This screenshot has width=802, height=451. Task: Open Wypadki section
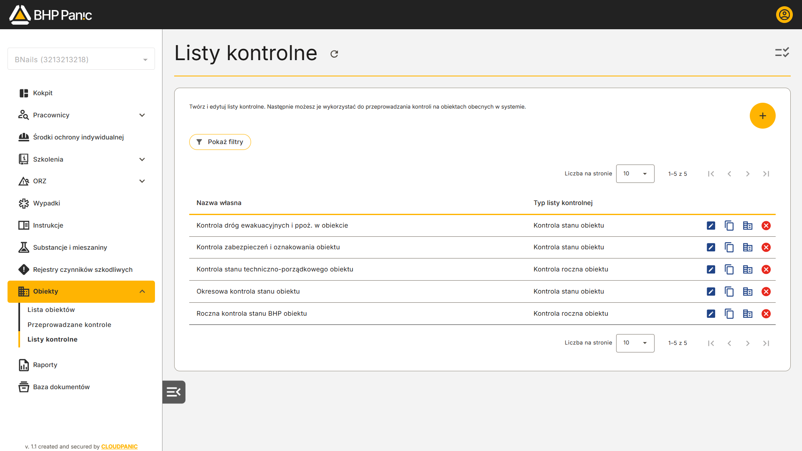pyautogui.click(x=81, y=203)
